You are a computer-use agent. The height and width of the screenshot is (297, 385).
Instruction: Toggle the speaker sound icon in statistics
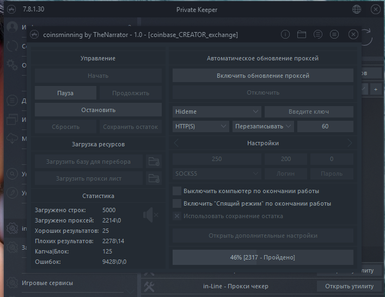coord(150,215)
